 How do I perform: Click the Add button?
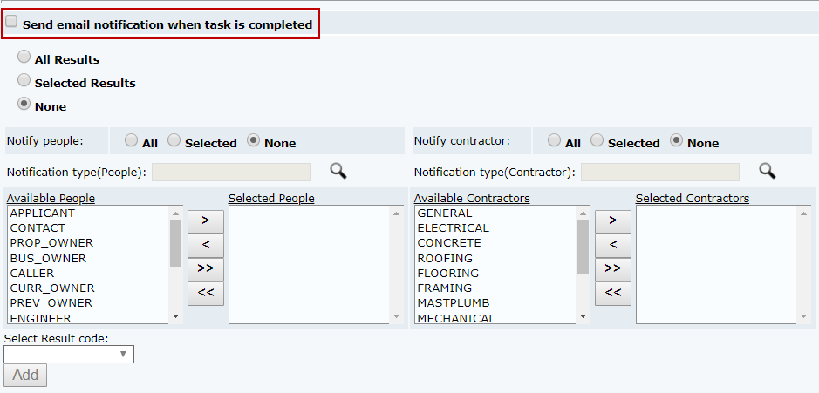25,375
